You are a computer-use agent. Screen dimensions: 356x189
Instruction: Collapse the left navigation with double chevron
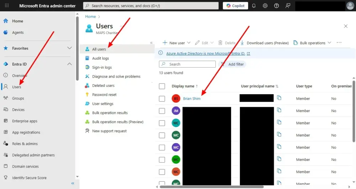pos(73,183)
